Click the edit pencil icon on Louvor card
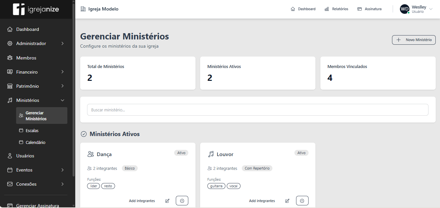The image size is (440, 208). (287, 201)
